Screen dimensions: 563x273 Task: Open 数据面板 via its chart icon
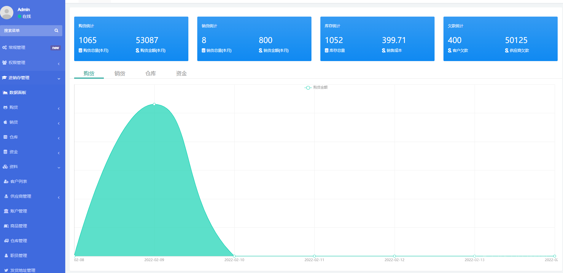point(5,92)
